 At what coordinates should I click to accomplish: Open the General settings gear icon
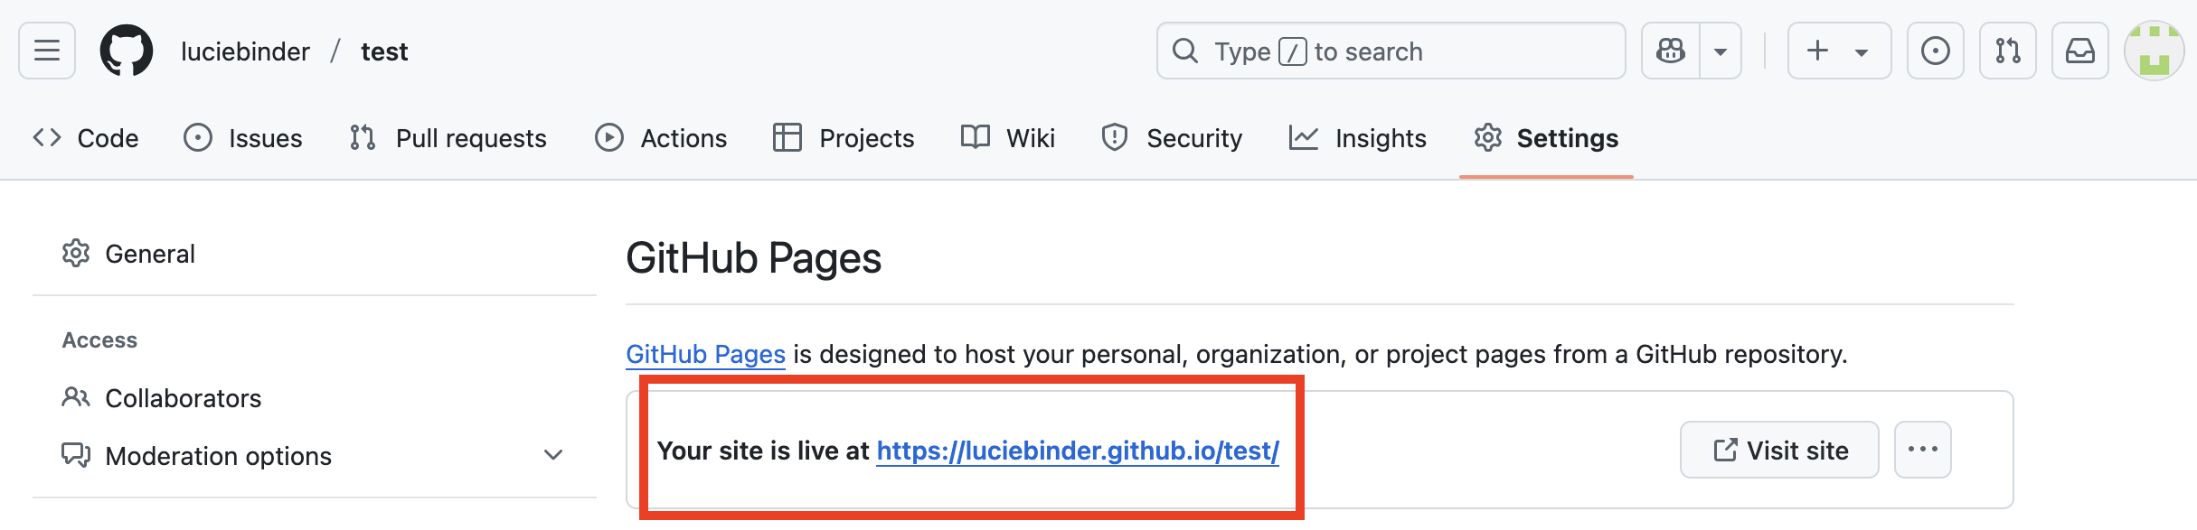(x=77, y=253)
